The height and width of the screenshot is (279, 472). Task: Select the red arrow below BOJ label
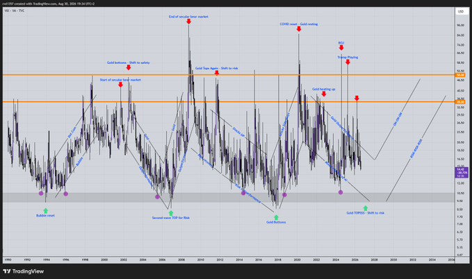pyautogui.click(x=341, y=48)
